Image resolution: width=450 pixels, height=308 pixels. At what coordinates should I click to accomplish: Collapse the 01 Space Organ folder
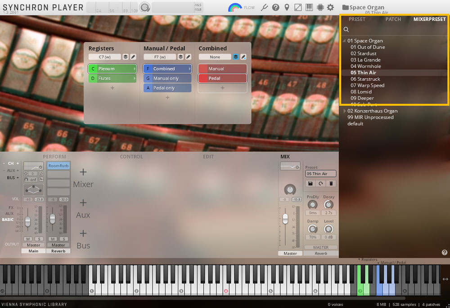click(x=345, y=41)
